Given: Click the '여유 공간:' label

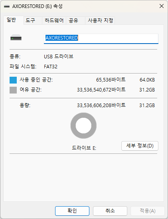Looking at the screenshot, I should pos(31,90).
